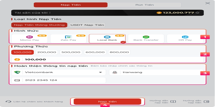Click the Vietcombank logo icon

(17, 72)
